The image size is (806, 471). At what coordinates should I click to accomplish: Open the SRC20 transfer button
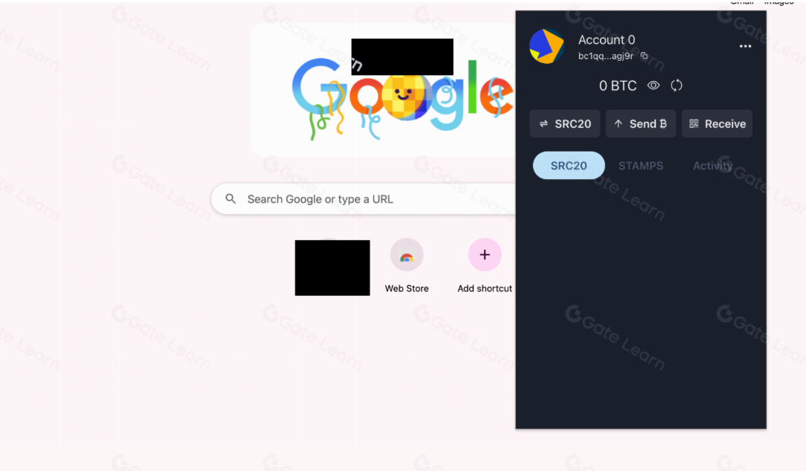coord(564,123)
